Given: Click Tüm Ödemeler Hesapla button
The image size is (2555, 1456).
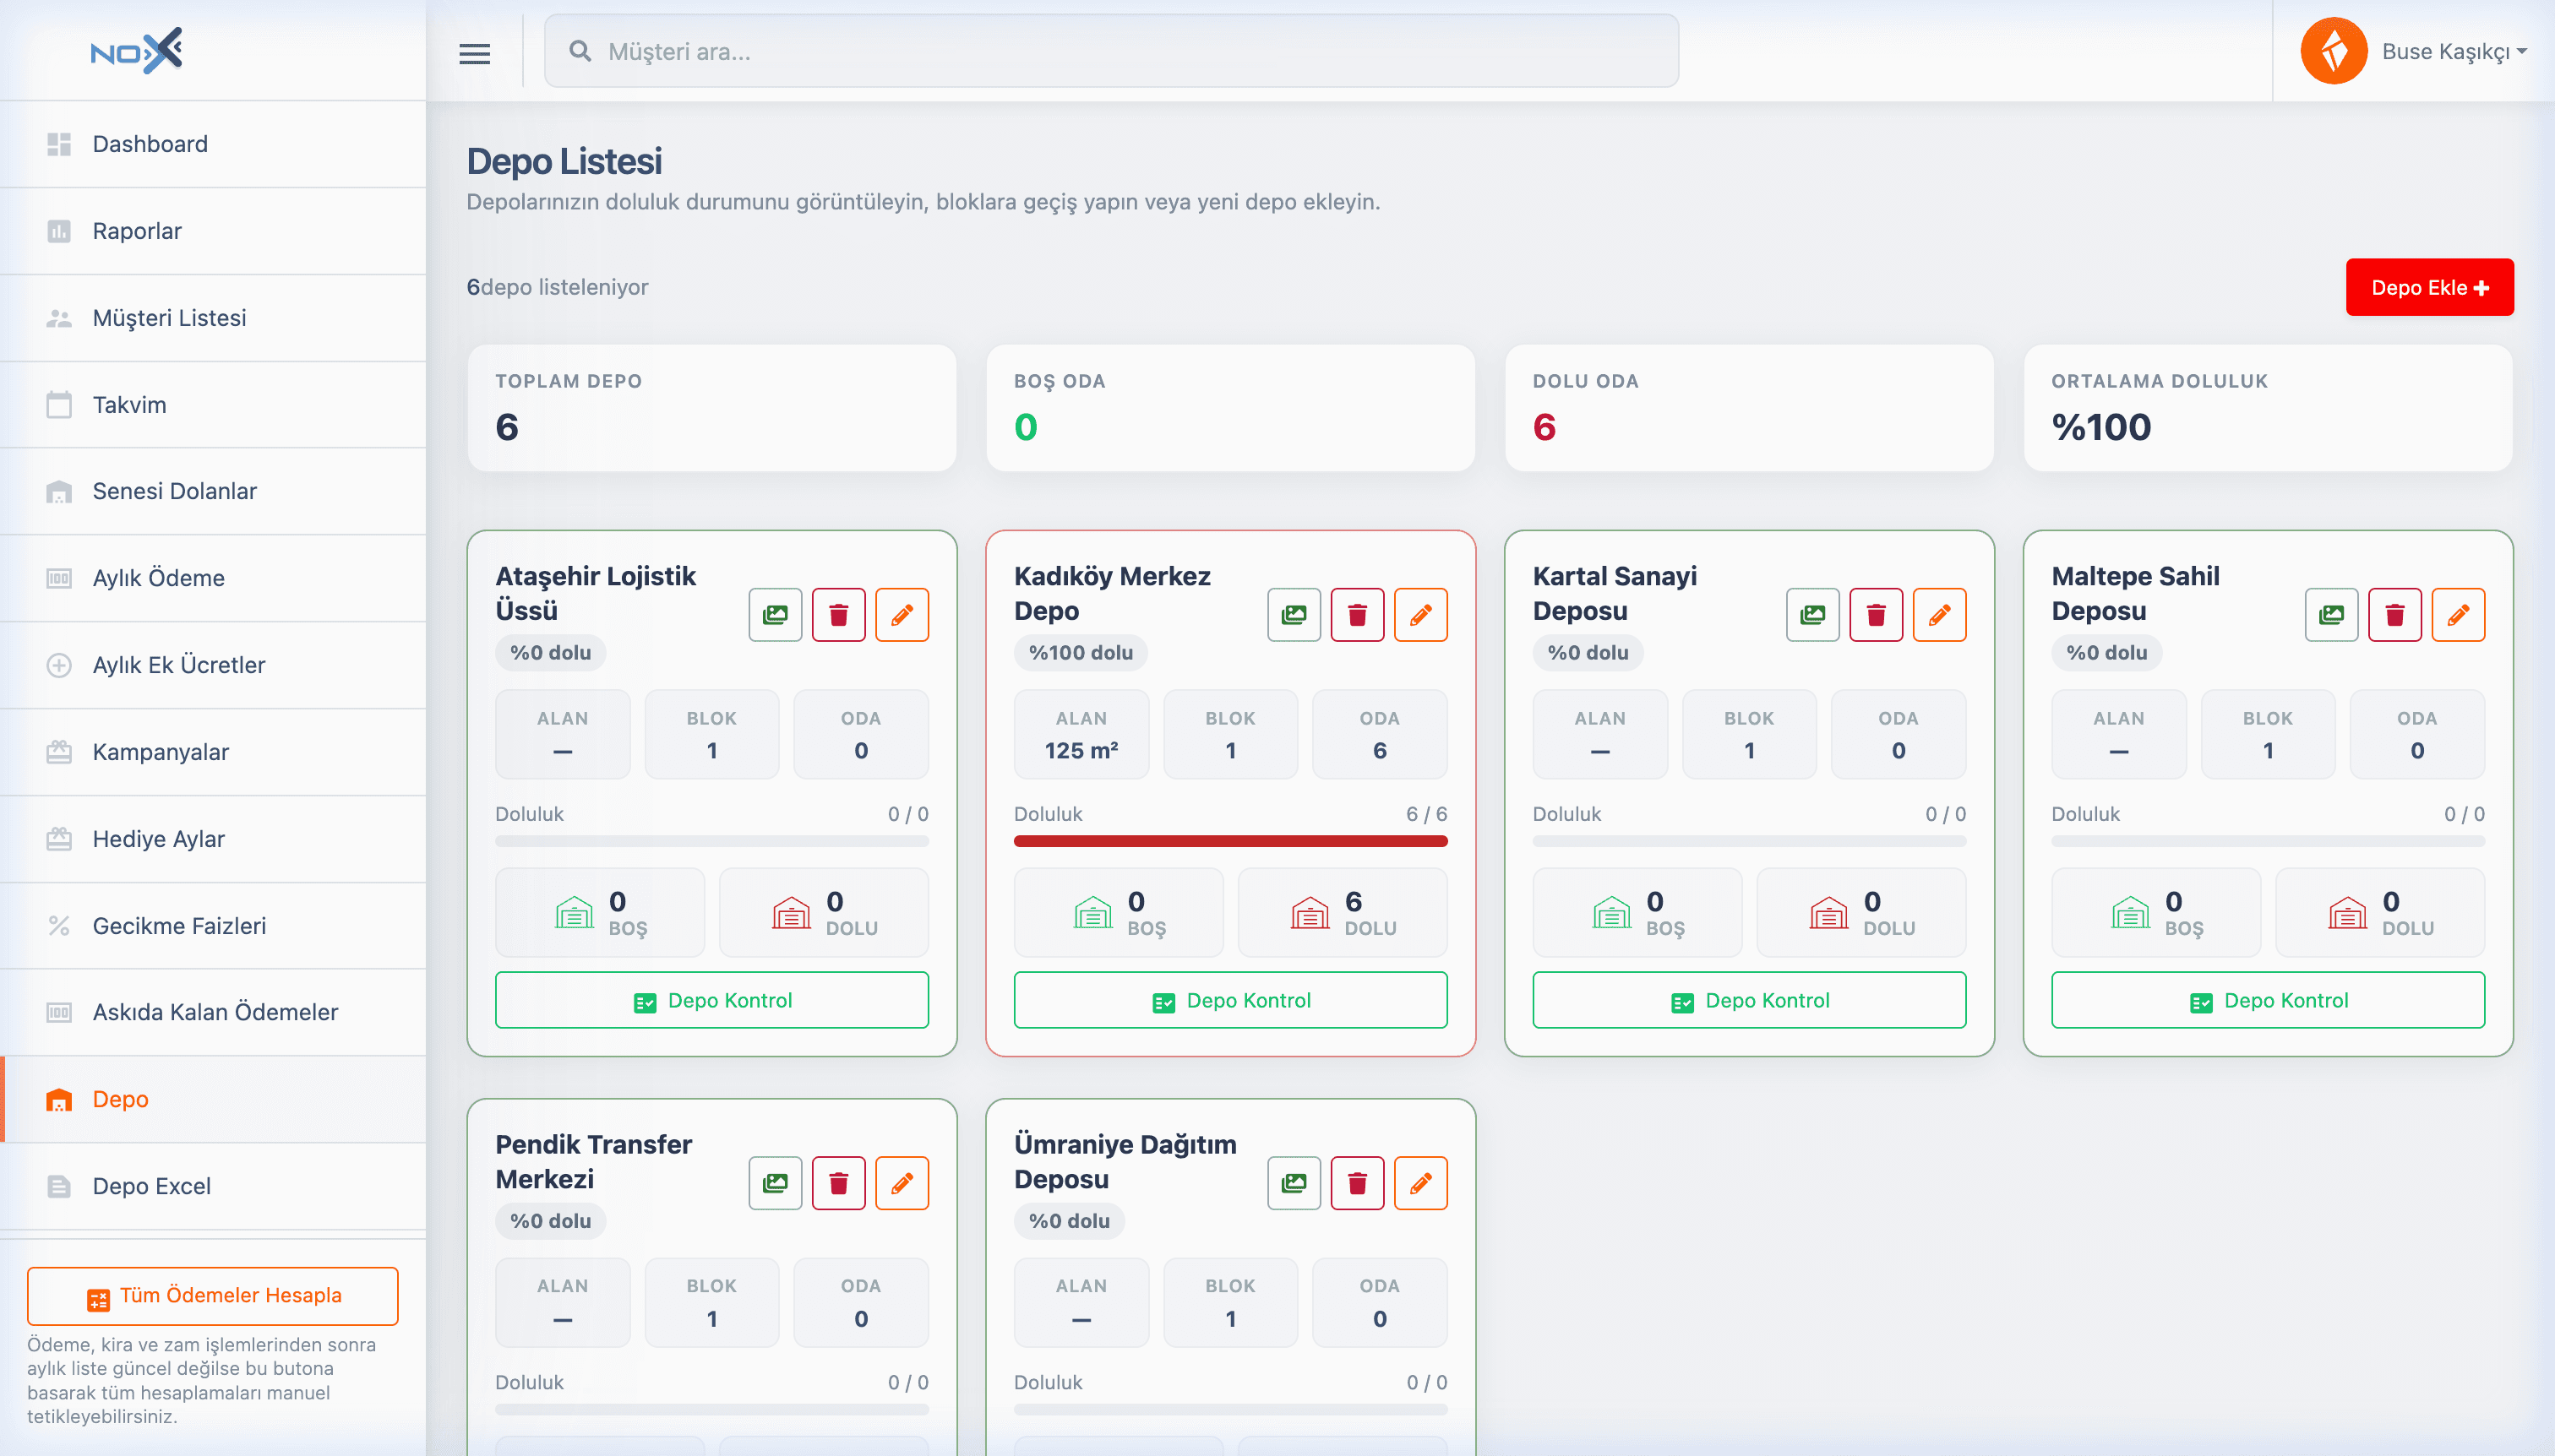Looking at the screenshot, I should (x=213, y=1296).
